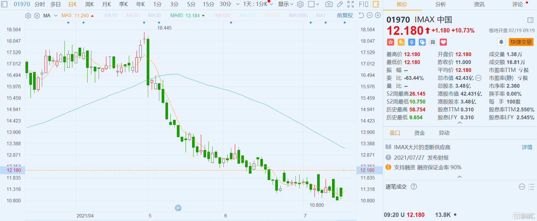
Task: Set price alert with bell icon
Action: 501,42
